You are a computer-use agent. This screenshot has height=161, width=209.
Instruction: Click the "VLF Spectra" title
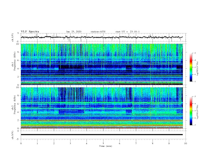(x=30, y=32)
